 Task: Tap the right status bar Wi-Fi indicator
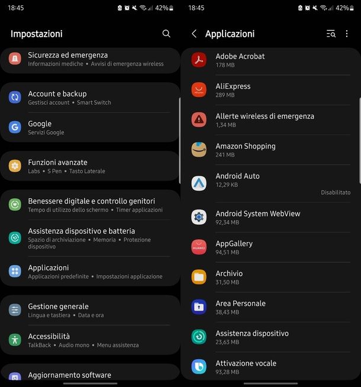[x=323, y=8]
